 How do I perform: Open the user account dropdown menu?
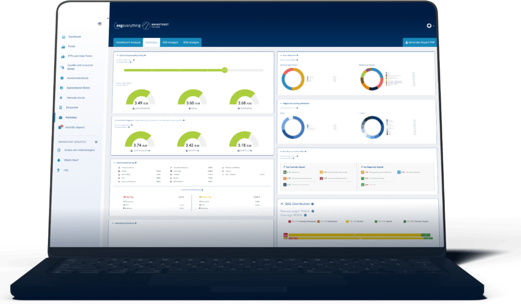[429, 25]
